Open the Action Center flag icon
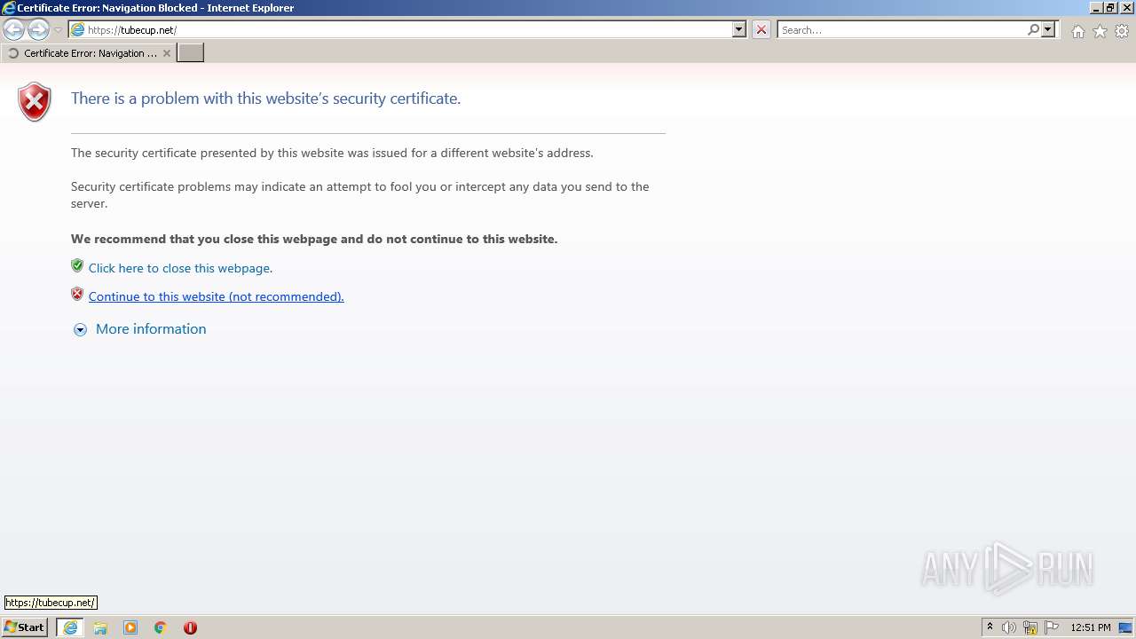 (x=1052, y=627)
